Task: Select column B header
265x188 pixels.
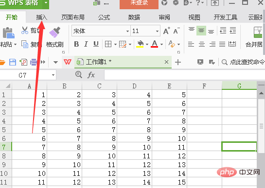Action: 64,86
